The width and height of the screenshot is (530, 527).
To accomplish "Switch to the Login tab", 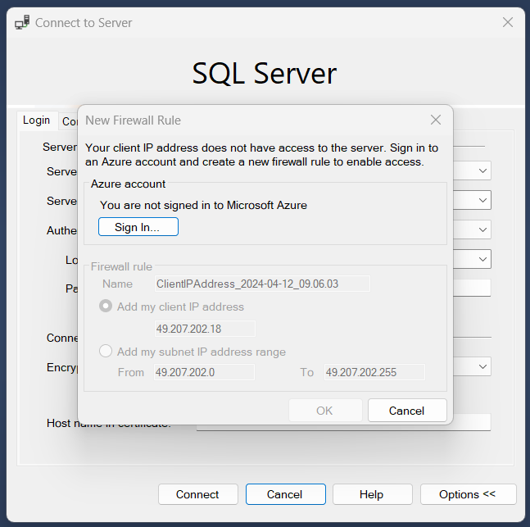I will [37, 120].
